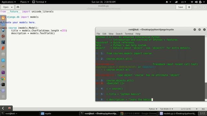
Task: Expand the system menu arrow at far right
Action: [204, 2]
